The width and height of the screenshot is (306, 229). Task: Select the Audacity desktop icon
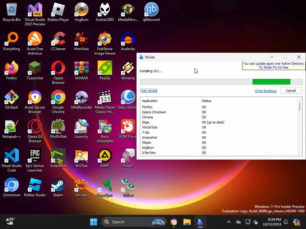[128, 41]
